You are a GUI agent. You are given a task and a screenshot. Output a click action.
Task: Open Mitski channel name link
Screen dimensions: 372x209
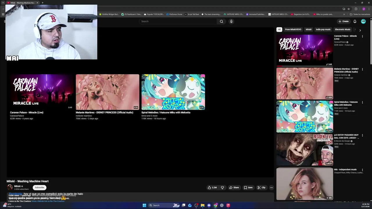17,186
